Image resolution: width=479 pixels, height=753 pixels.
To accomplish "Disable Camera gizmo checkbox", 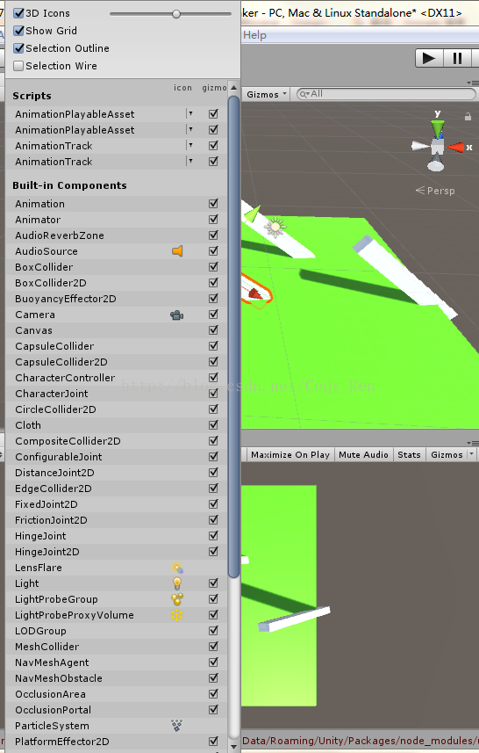I will click(x=213, y=315).
